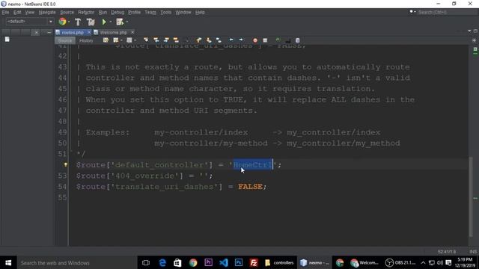Select the History view button
Image resolution: width=479 pixels, height=269 pixels.
click(86, 40)
